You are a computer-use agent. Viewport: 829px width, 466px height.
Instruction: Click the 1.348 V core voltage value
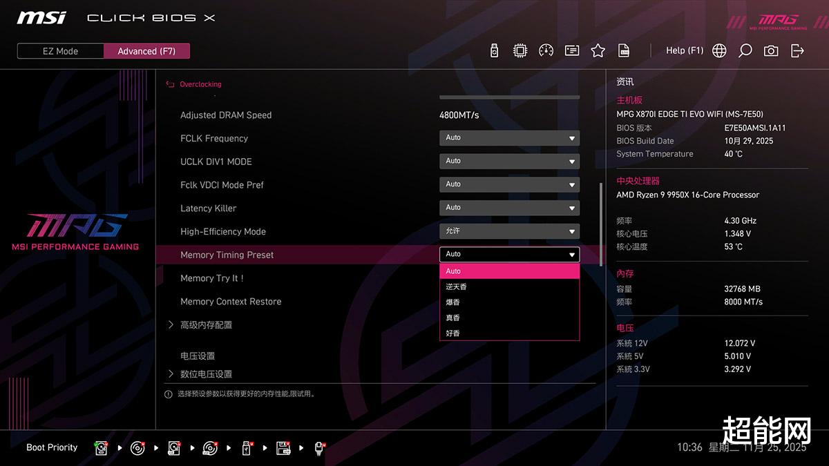tap(737, 234)
